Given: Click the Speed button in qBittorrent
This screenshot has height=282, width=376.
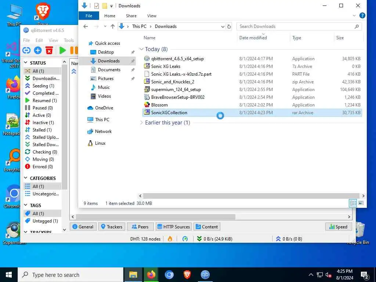Looking at the screenshot, I should click(339, 227).
